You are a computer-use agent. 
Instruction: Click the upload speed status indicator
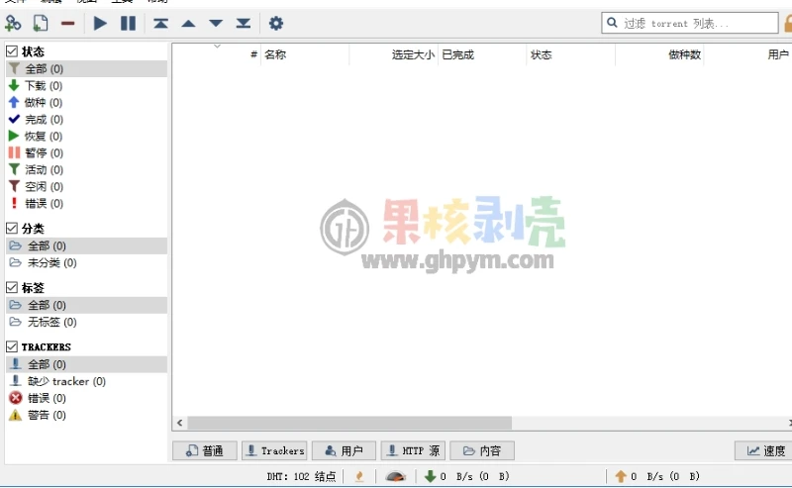(657, 476)
